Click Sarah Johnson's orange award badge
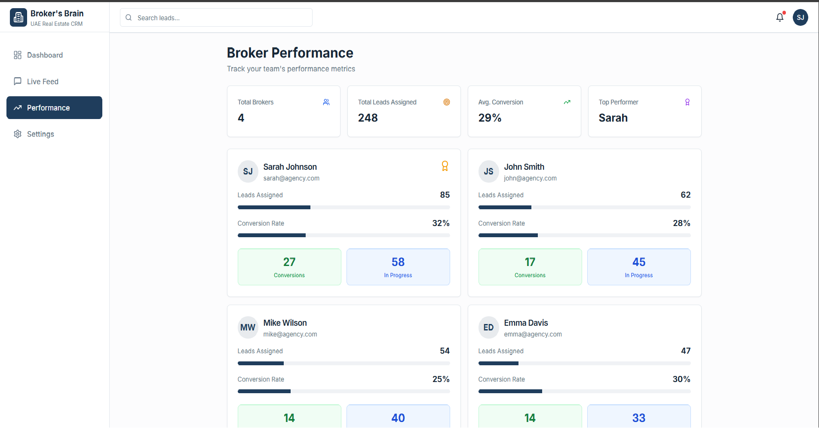Screen dimensions: 819x428 [x=445, y=166]
